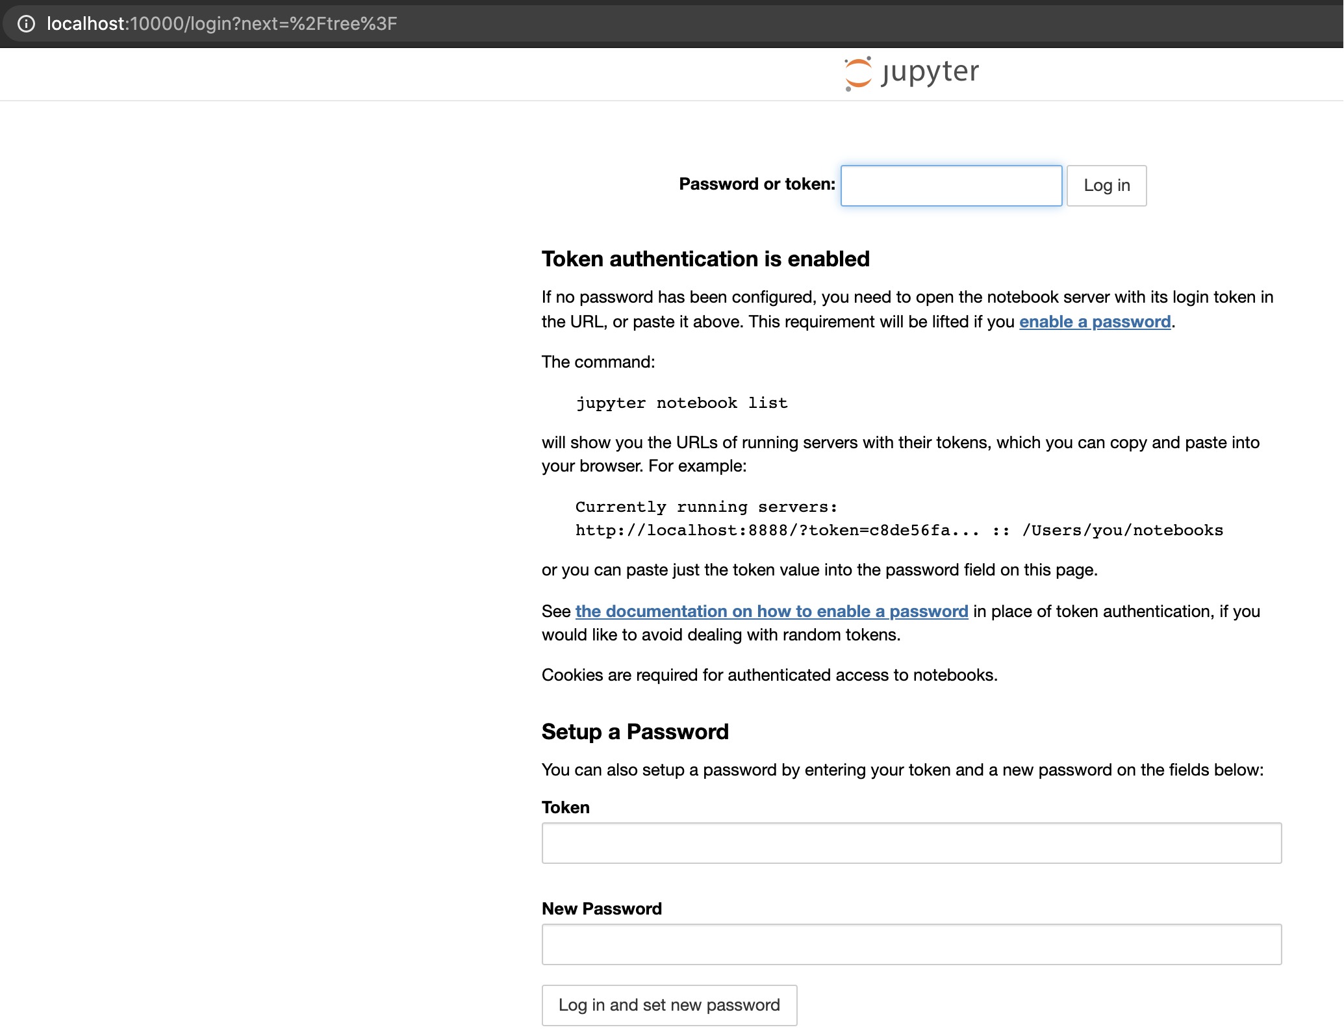Click the site info icon in address bar
This screenshot has height=1036, width=1344.
click(26, 24)
